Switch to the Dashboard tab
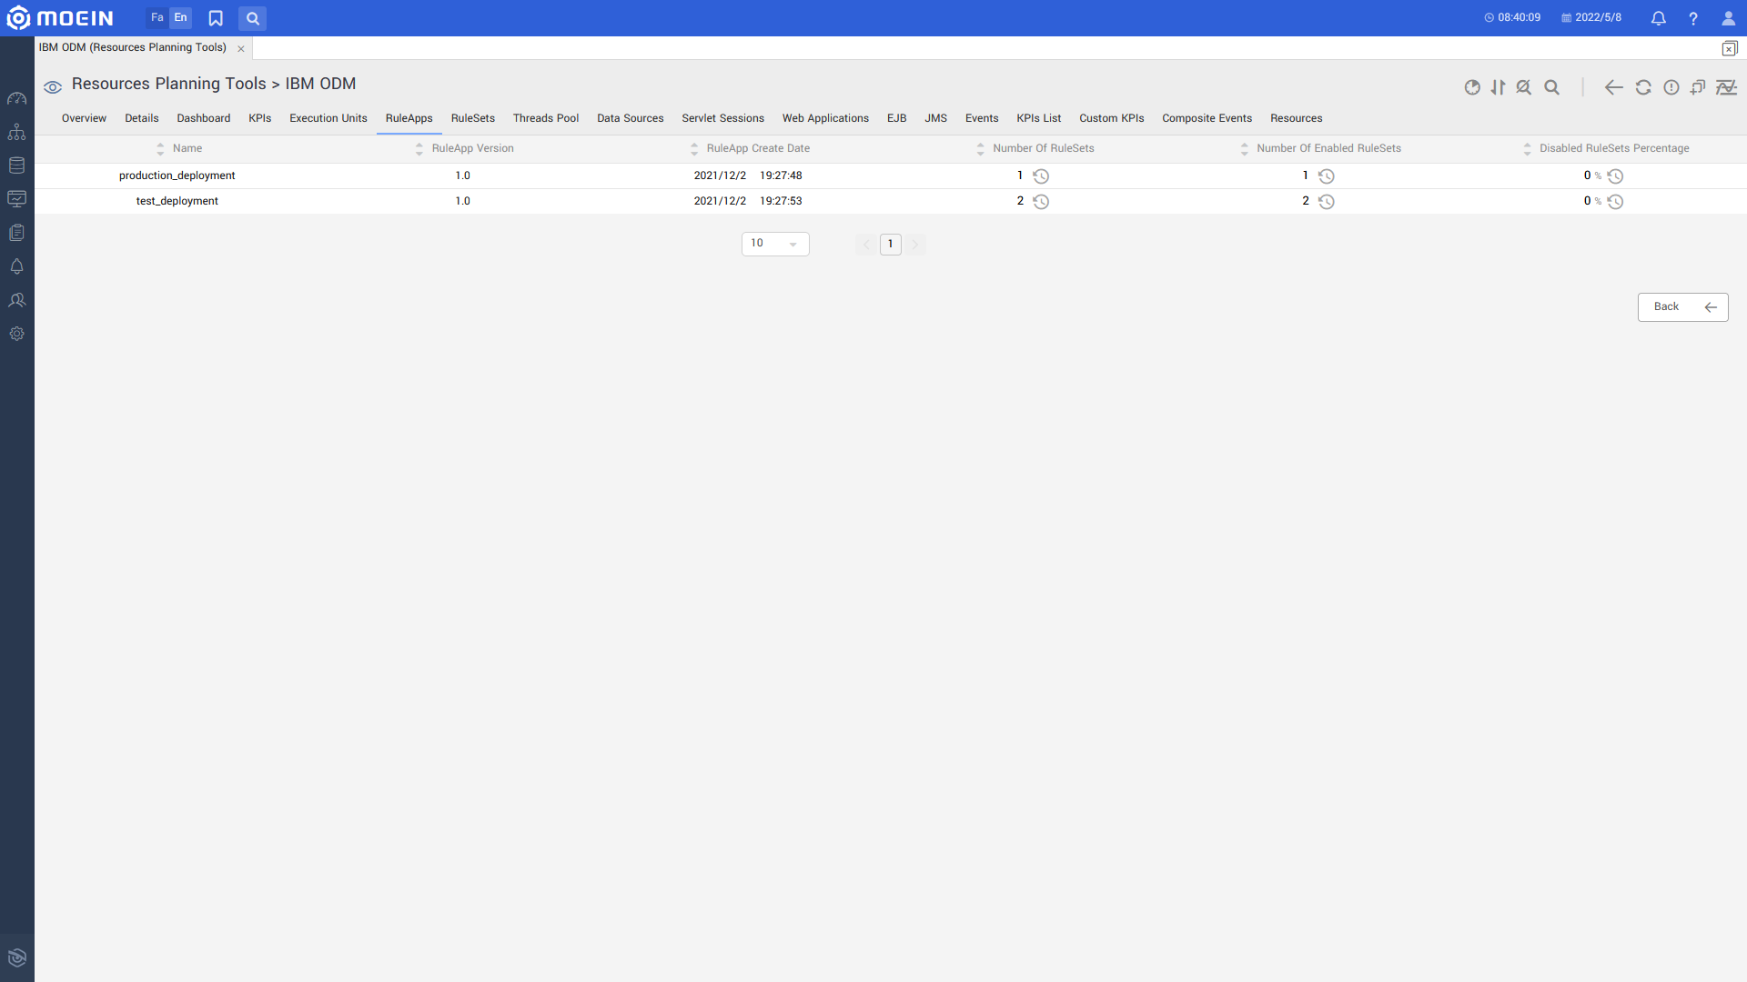The width and height of the screenshot is (1747, 982). click(x=203, y=119)
